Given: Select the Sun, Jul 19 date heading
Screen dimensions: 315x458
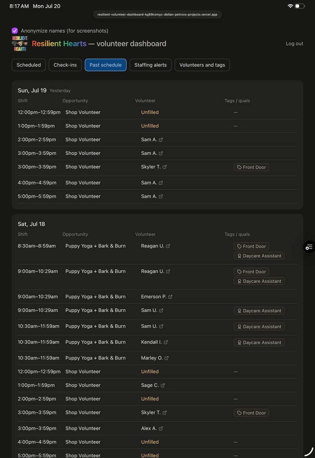Looking at the screenshot, I should pyautogui.click(x=32, y=91).
